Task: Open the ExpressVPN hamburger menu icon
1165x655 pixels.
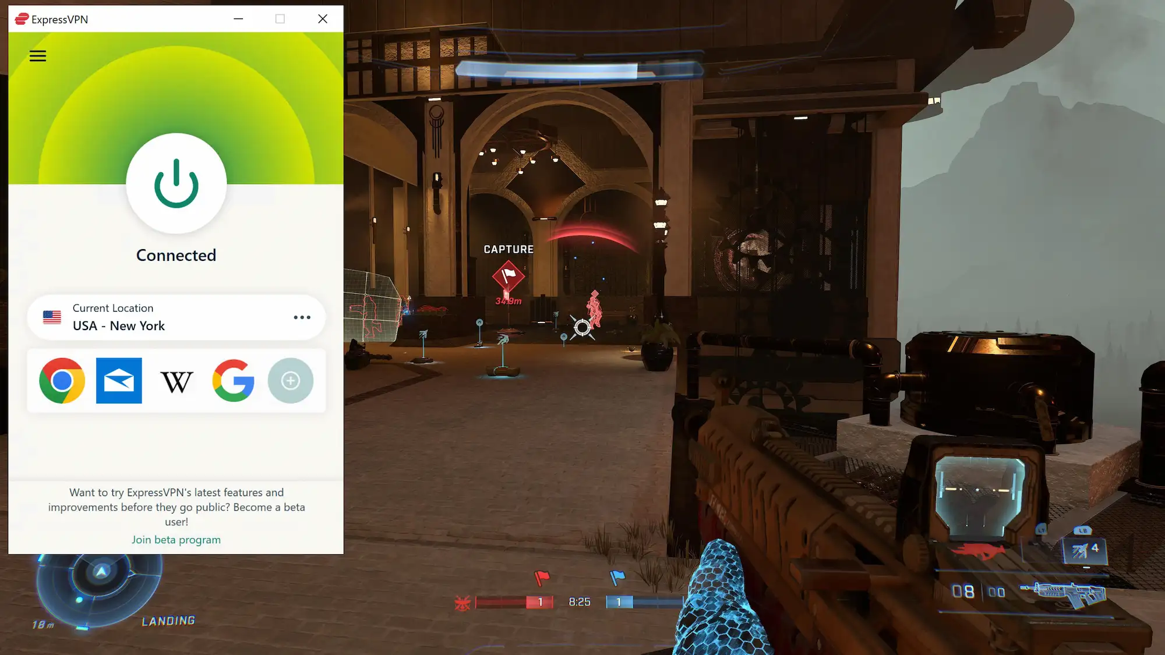Action: (x=38, y=56)
